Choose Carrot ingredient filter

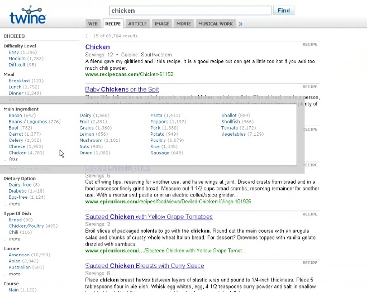coord(16,134)
